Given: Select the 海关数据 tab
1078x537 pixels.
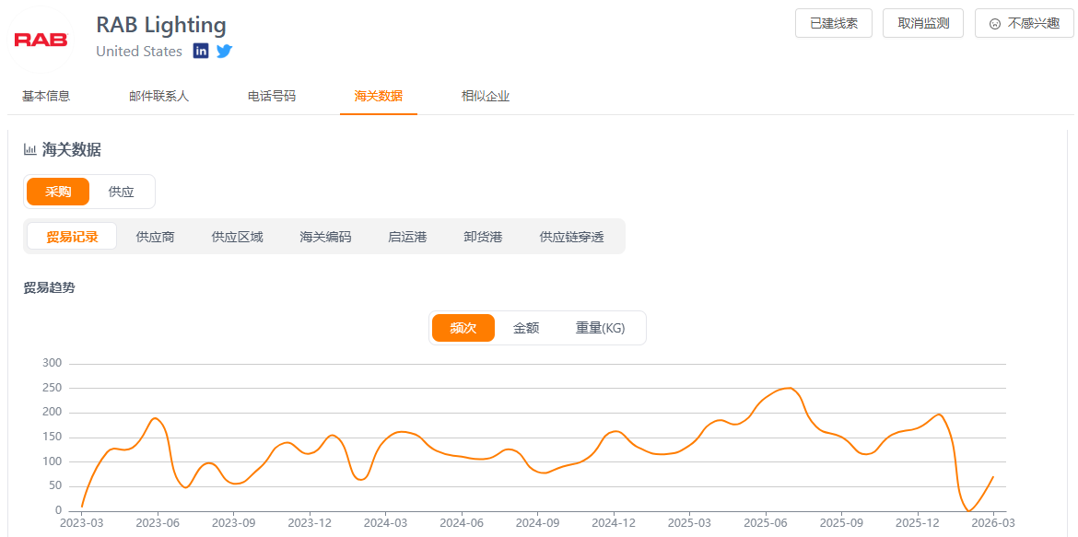Looking at the screenshot, I should coord(378,97).
